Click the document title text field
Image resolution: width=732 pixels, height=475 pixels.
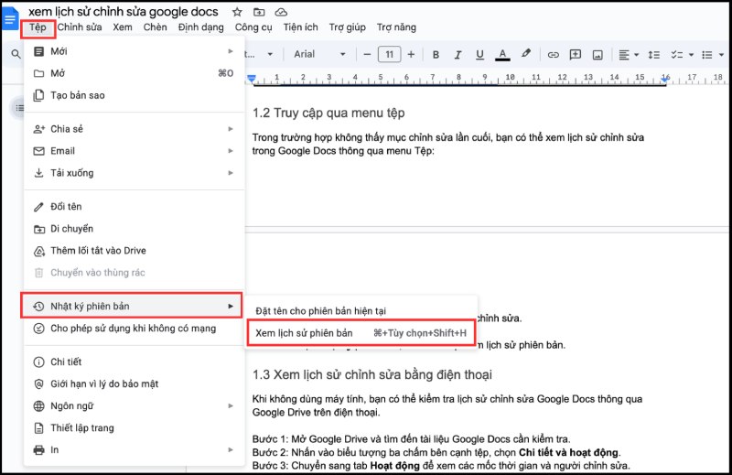[124, 12]
